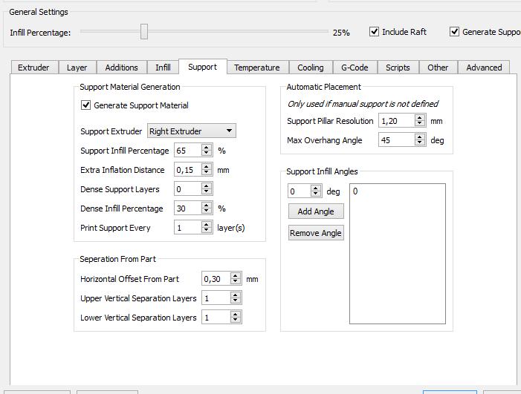Increase Print Support Every layer count
521x394 pixels.
point(207,224)
